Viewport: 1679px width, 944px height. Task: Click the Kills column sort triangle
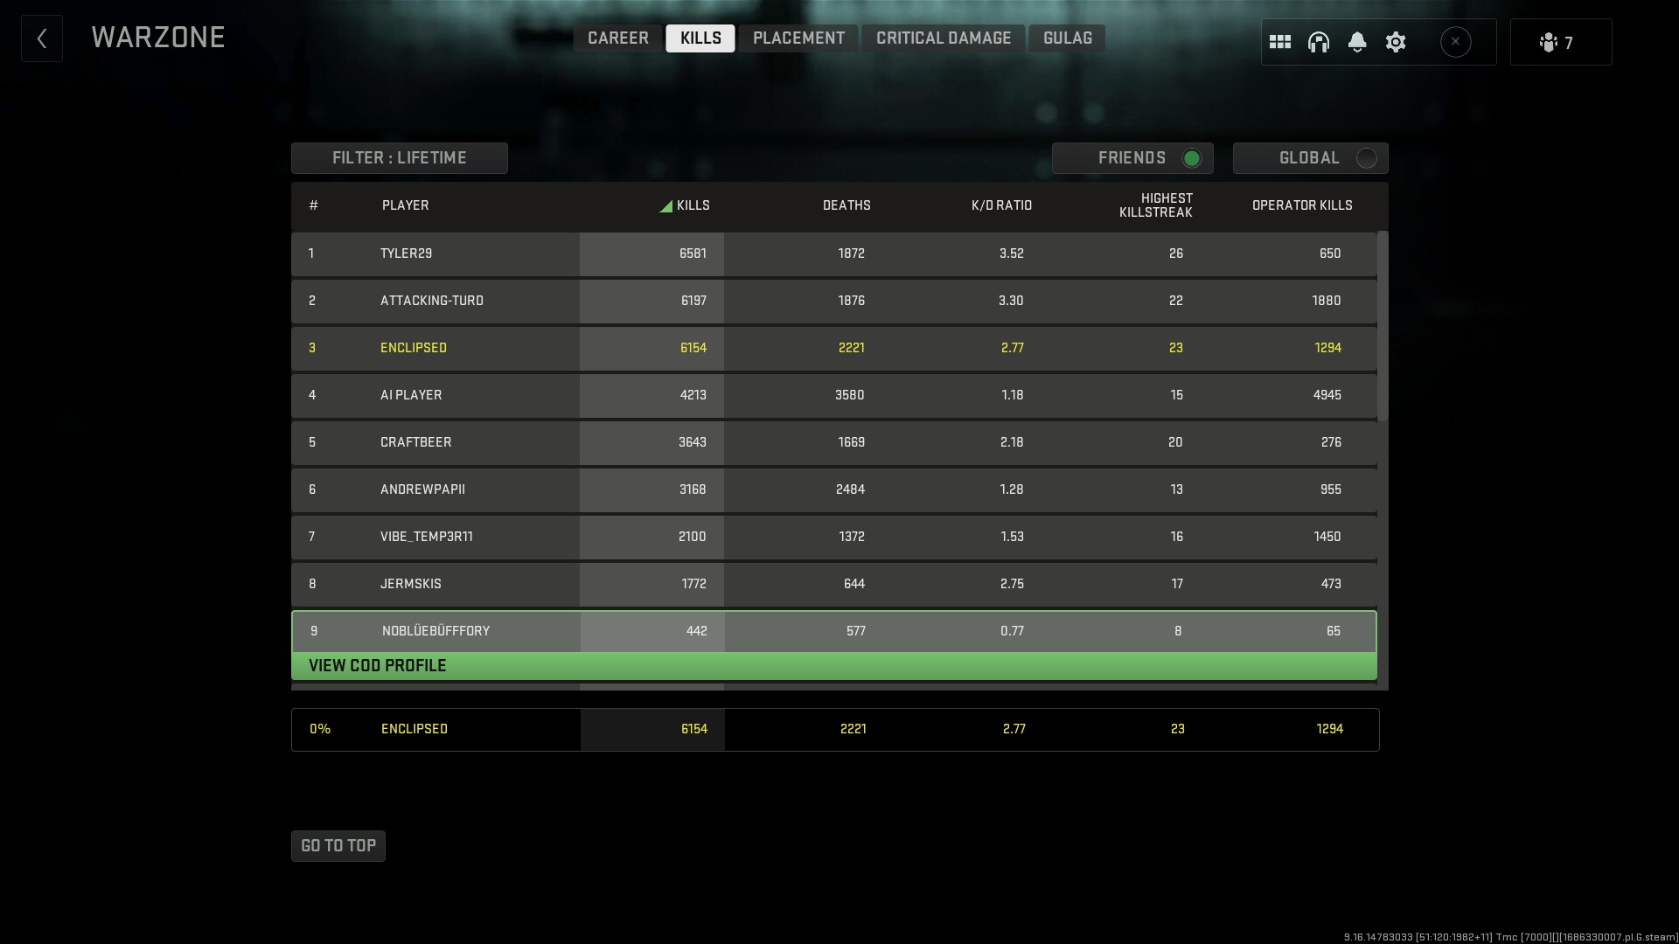[666, 206]
